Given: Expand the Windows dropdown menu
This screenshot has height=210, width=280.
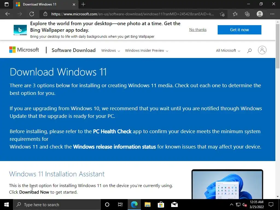Looking at the screenshot, I should (110, 51).
